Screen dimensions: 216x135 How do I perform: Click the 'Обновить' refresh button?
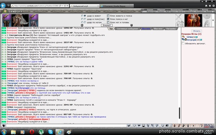[x=197, y=31]
